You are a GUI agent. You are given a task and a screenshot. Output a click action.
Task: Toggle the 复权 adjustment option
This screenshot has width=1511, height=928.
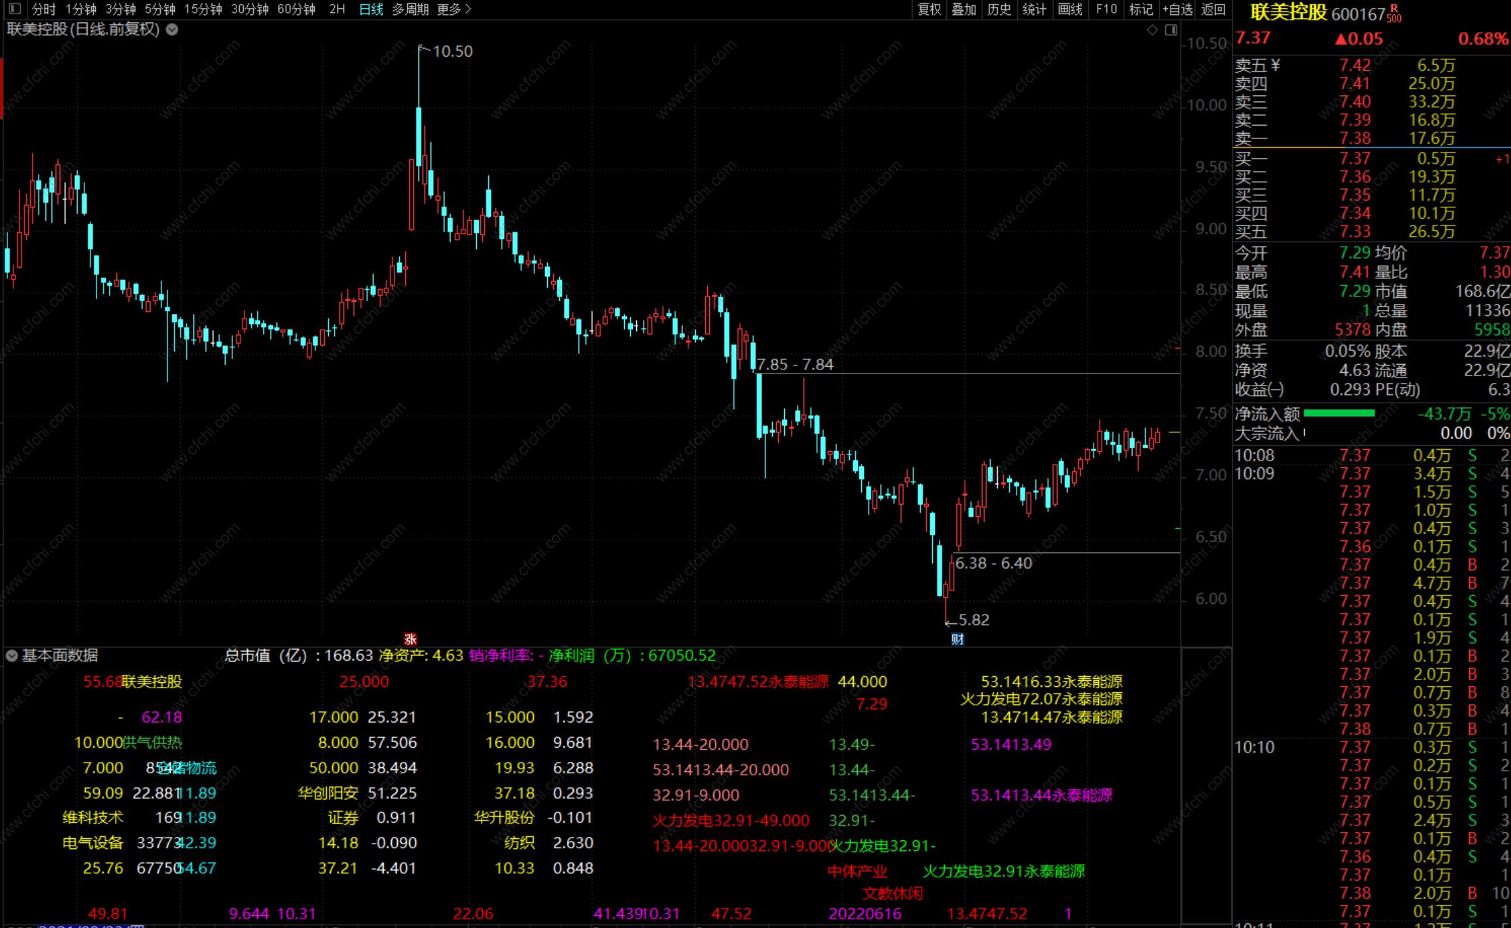[x=929, y=9]
